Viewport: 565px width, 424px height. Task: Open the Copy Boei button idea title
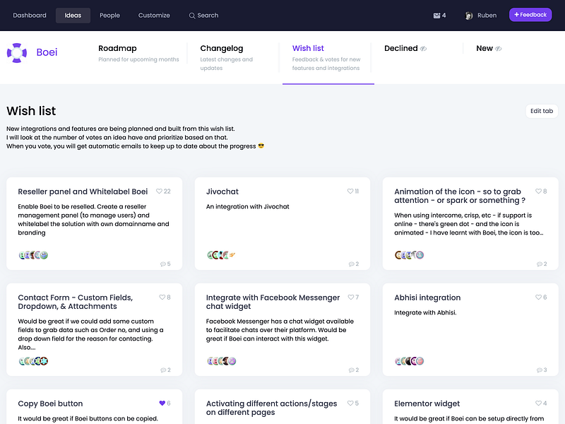click(x=50, y=404)
